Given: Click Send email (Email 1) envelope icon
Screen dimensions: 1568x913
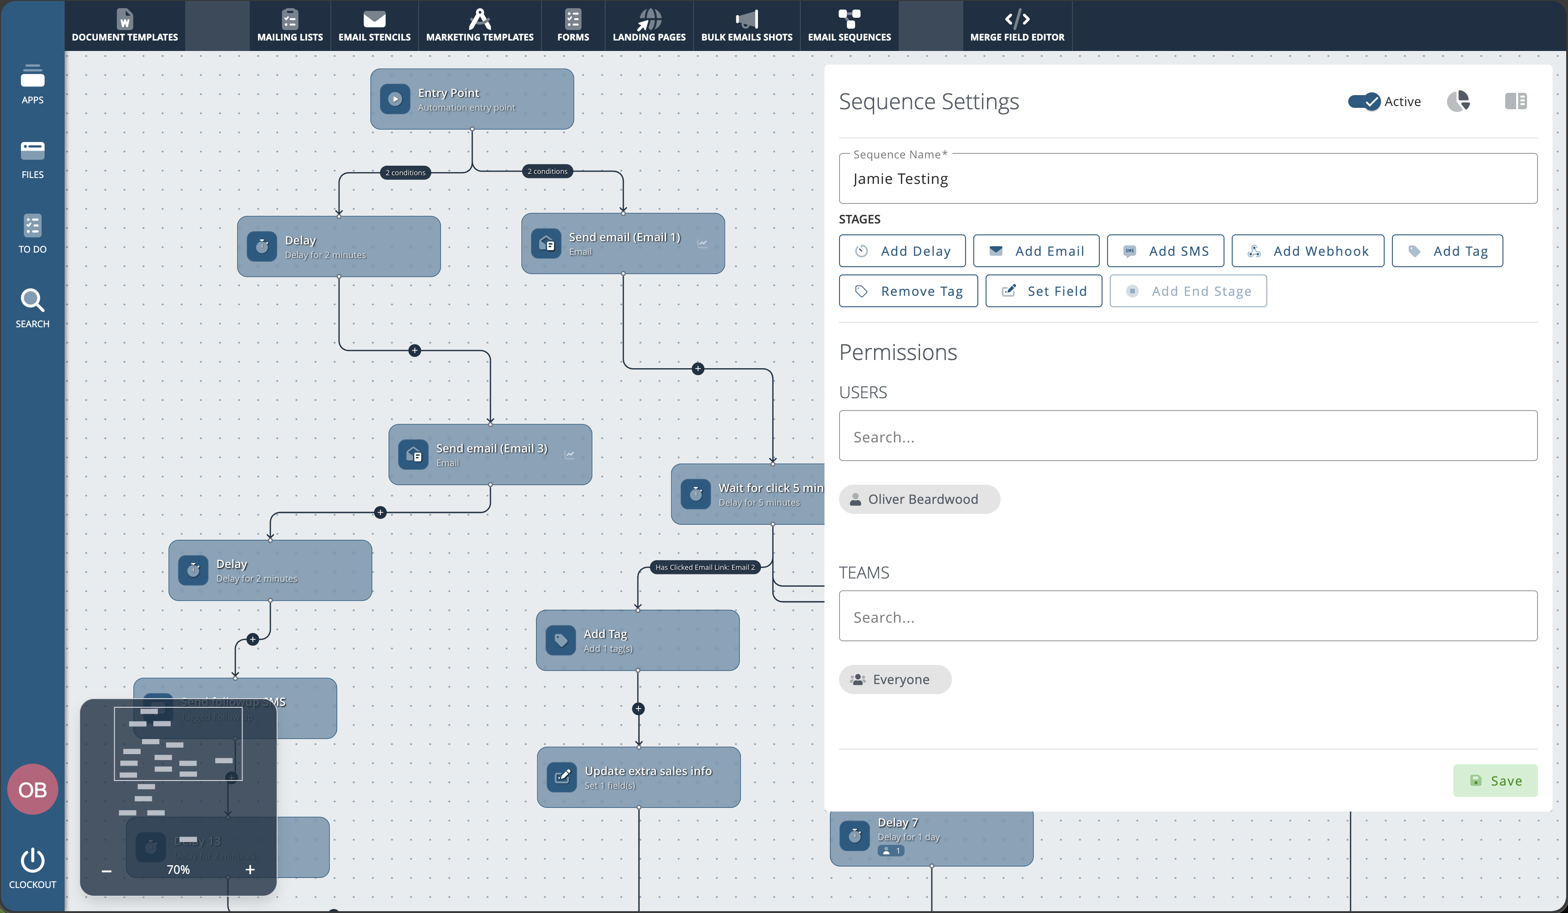Looking at the screenshot, I should (x=546, y=243).
